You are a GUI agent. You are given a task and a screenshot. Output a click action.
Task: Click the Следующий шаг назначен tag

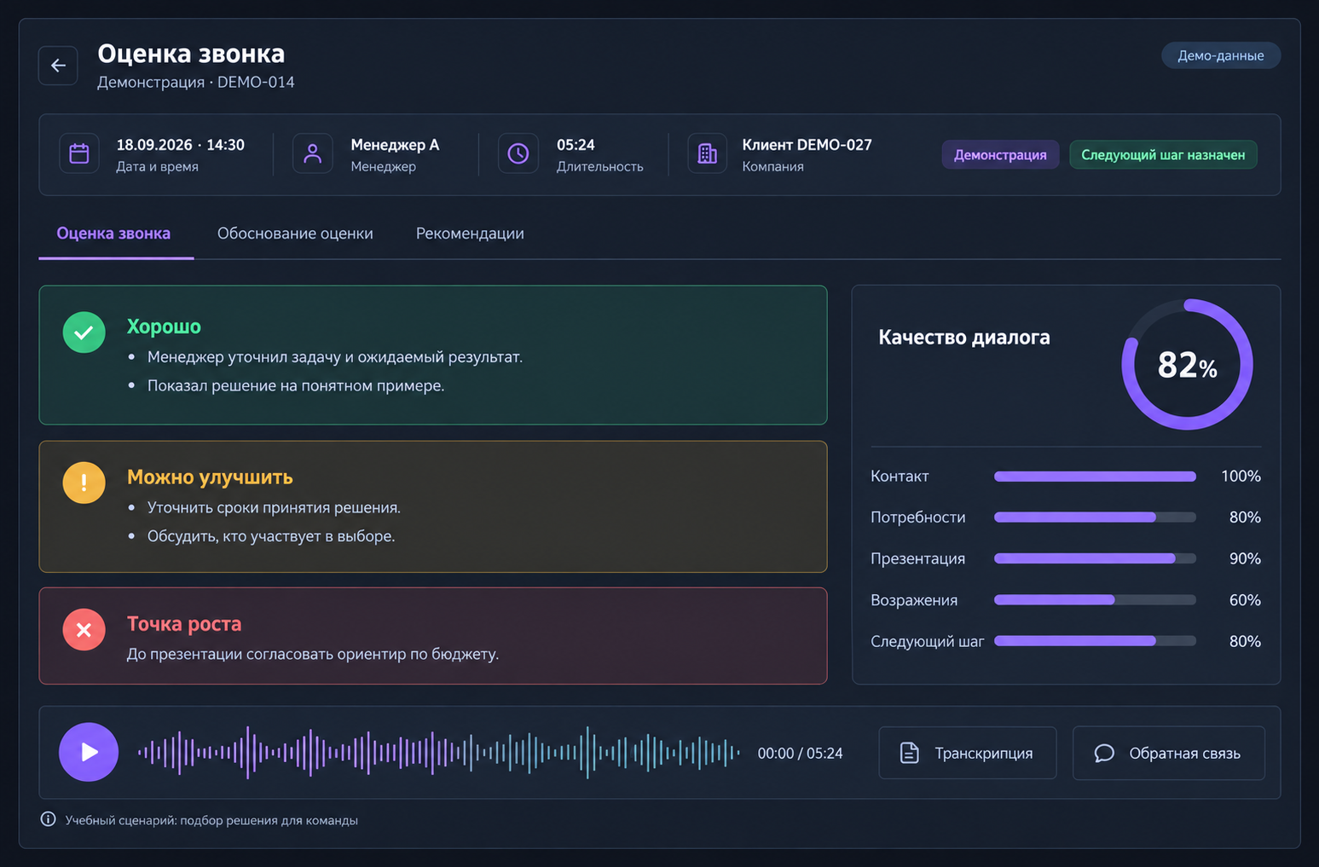tap(1163, 154)
